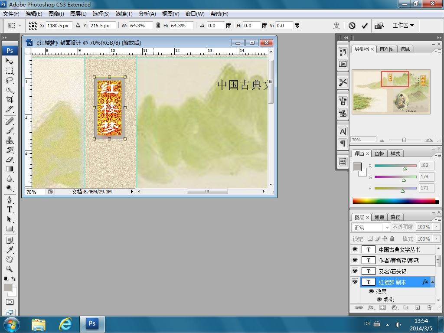Select the Rectangular Marquee tool
Viewport: 444px width, 333px height.
[10, 71]
